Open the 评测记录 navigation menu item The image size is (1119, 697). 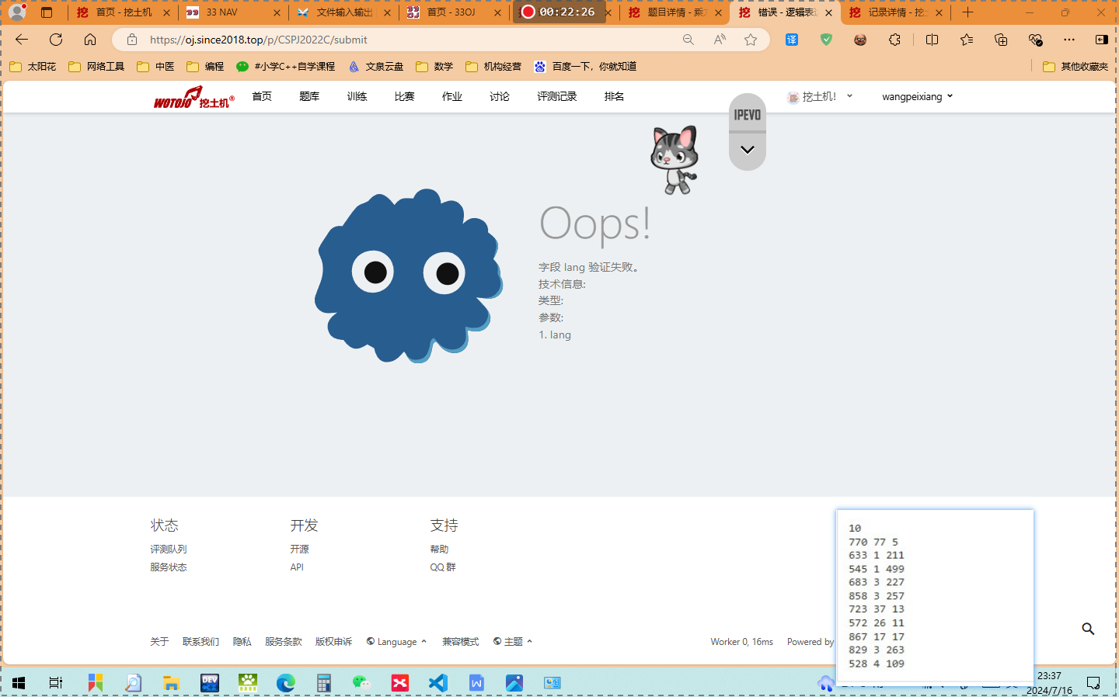pos(557,97)
